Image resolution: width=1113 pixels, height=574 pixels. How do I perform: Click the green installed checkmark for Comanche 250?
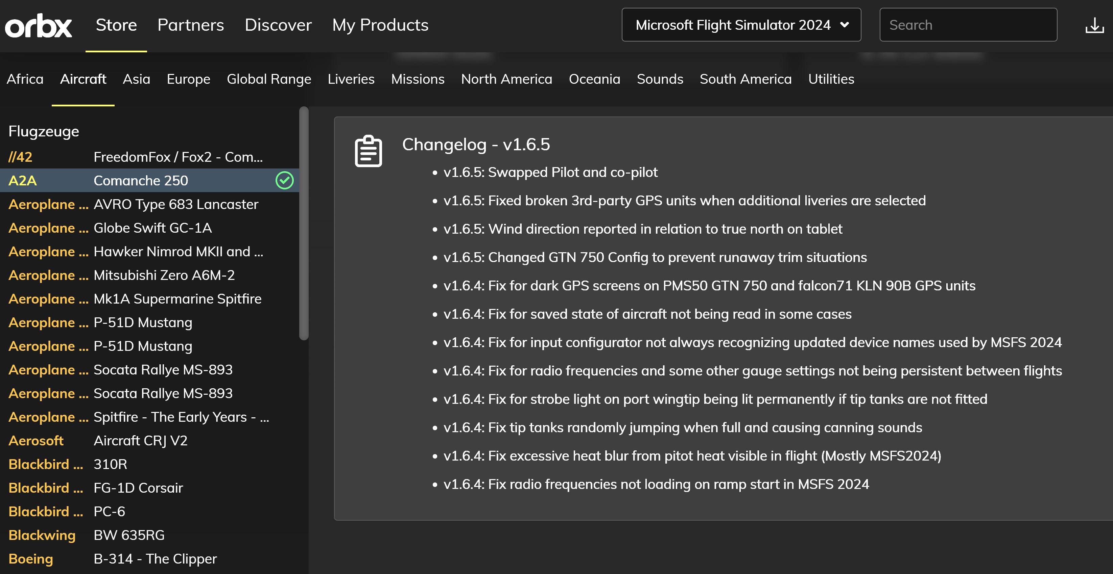point(284,180)
